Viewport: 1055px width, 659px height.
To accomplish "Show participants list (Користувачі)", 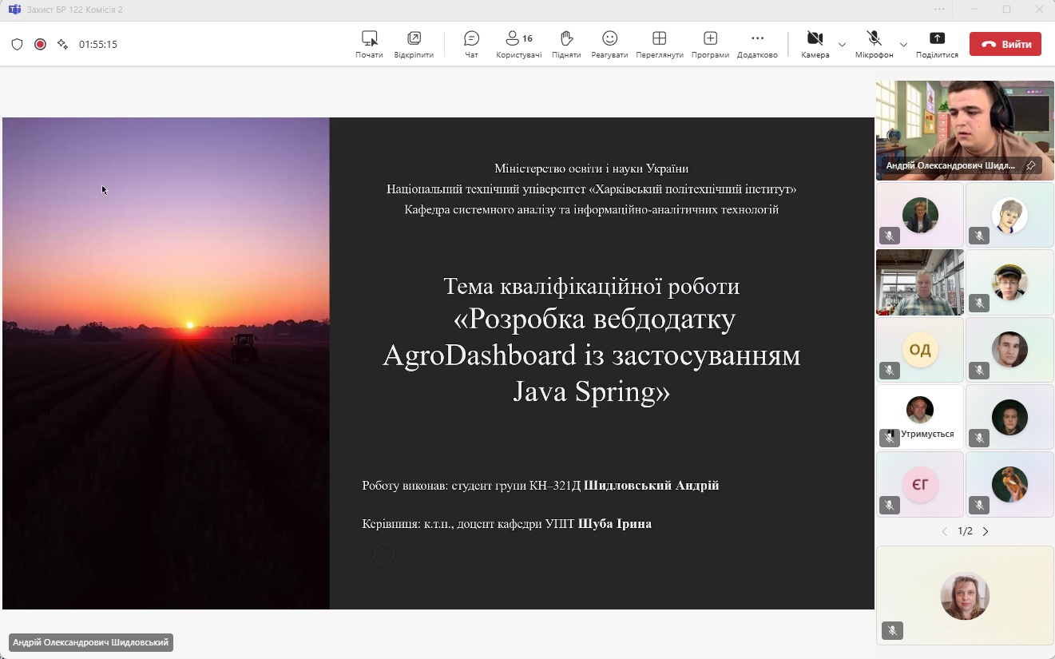I will tap(518, 44).
